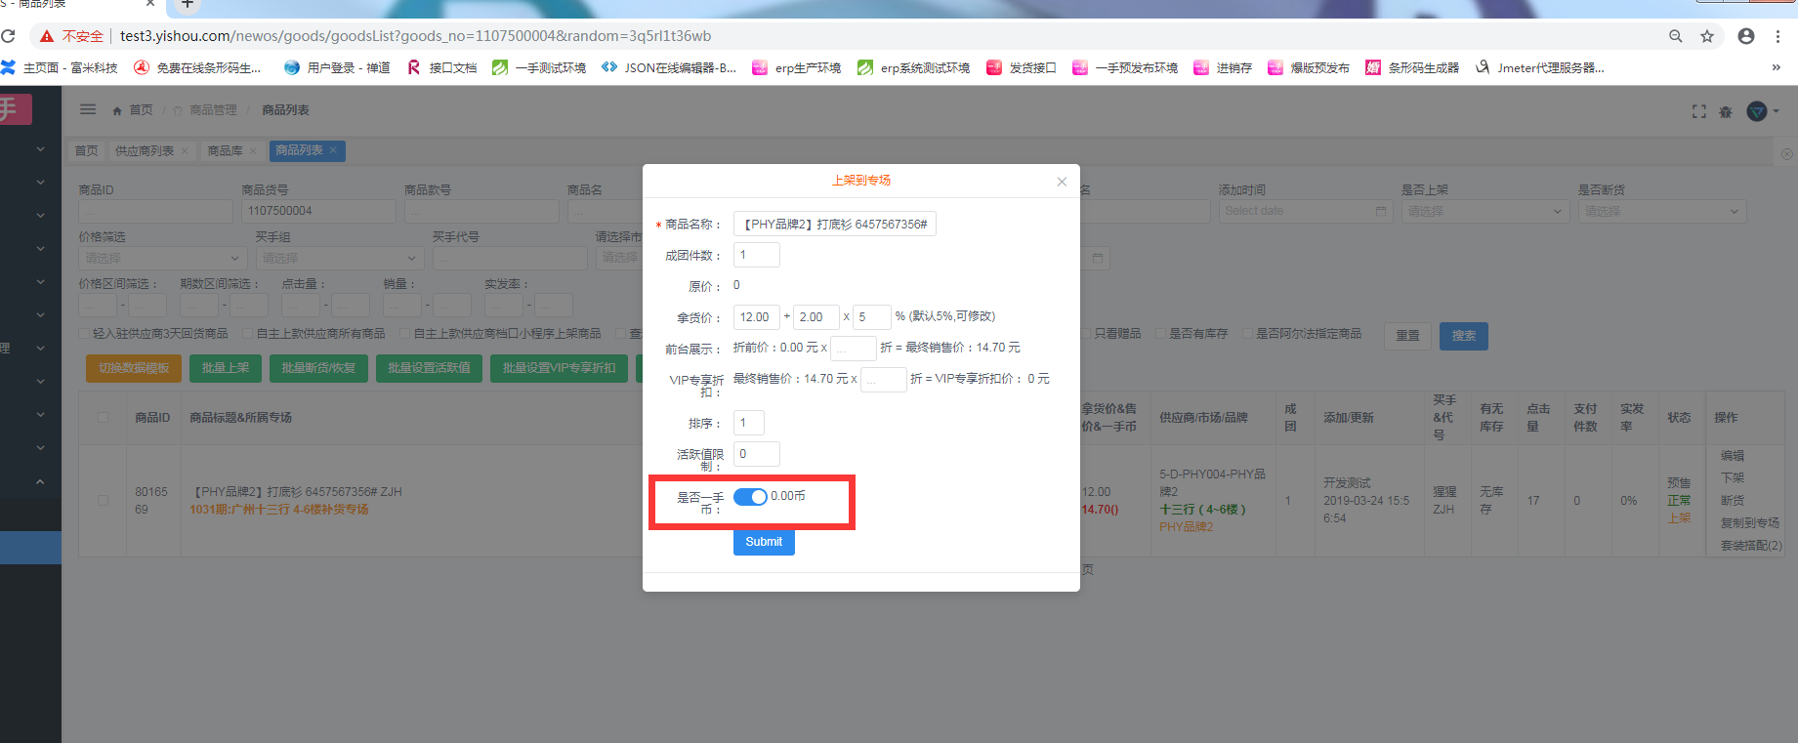Check 轻入驻供应商3天回货商品 checkbox
Viewport: 1798px width, 743px height.
pos(84,334)
